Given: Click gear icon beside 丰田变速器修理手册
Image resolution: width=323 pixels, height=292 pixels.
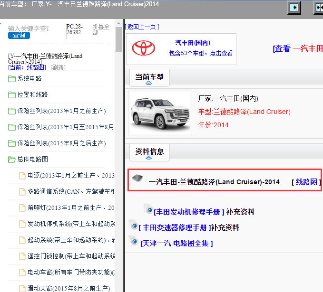Looking at the screenshot, I should (x=133, y=225).
